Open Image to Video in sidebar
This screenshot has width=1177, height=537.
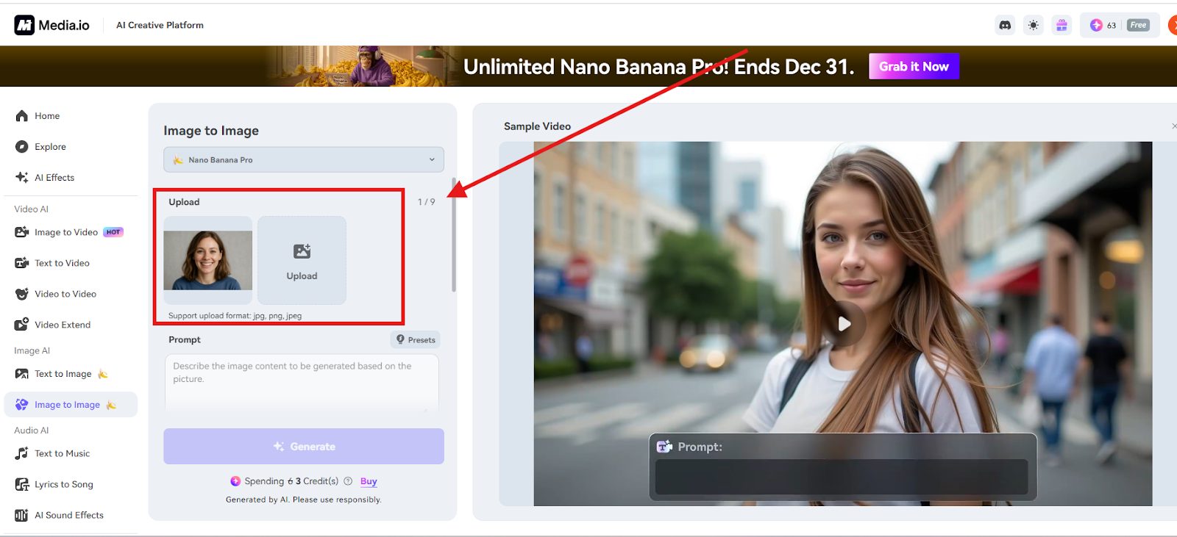point(66,232)
